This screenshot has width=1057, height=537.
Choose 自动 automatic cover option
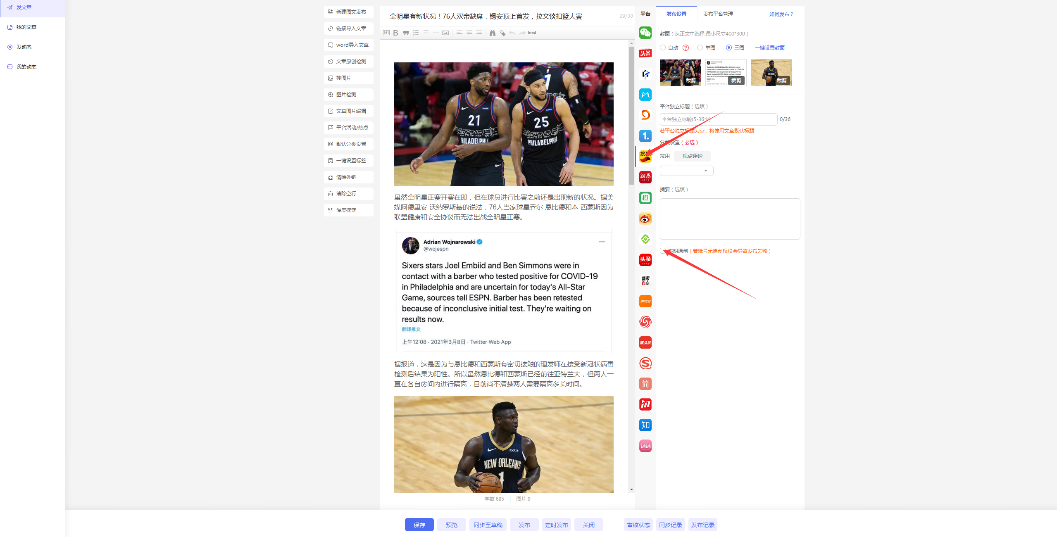point(663,48)
